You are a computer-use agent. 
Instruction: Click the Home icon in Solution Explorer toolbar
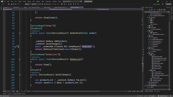[x=149, y=10]
